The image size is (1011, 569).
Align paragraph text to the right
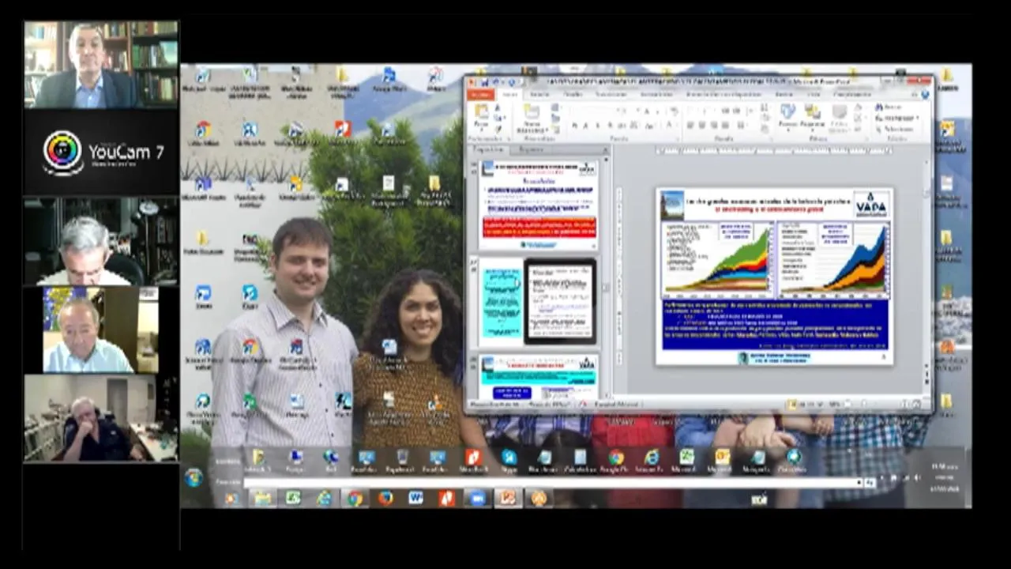point(712,126)
